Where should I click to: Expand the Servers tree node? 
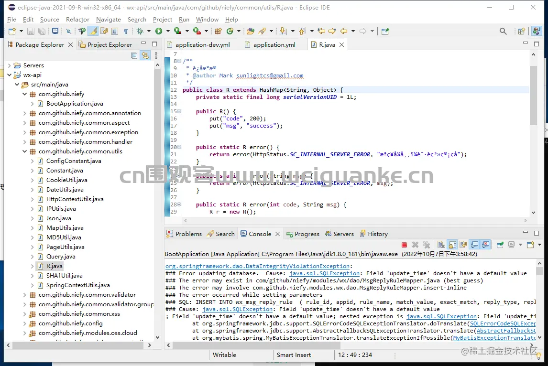(x=10, y=65)
